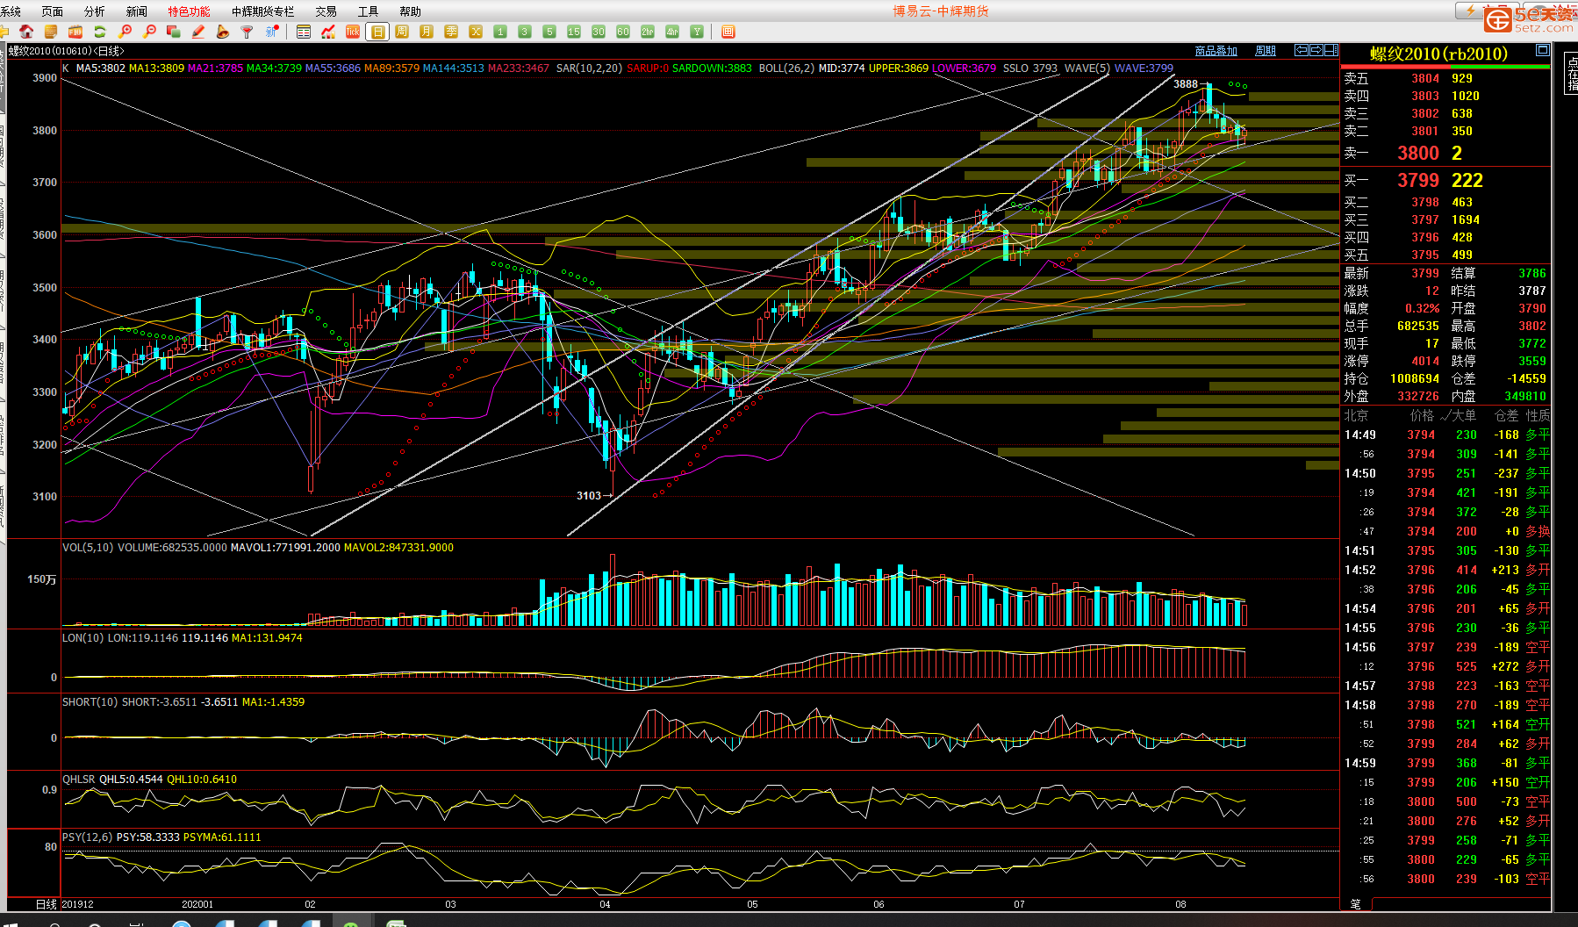Refresh data with the green arrows icon
This screenshot has height=927, width=1578.
tap(100, 32)
